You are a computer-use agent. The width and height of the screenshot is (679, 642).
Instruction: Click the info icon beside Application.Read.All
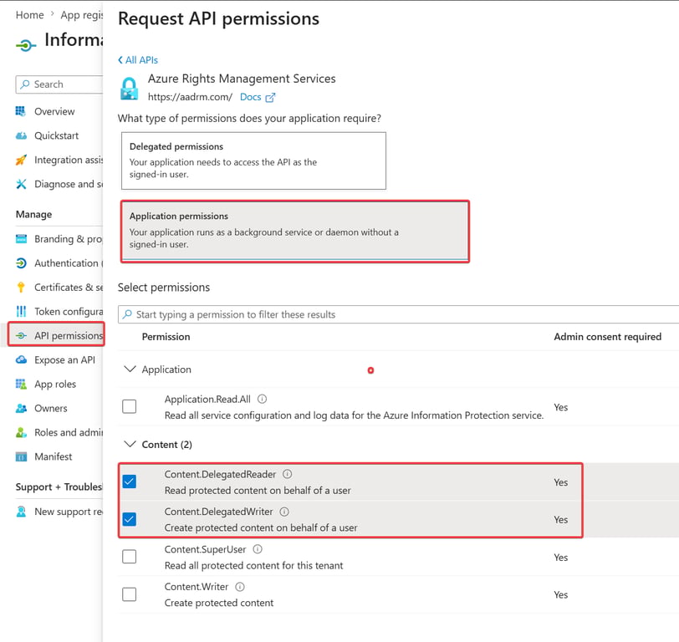pos(262,399)
